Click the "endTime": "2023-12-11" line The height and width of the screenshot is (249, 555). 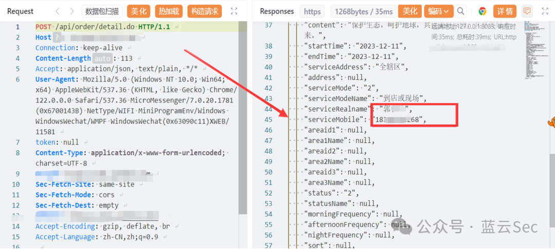(351, 56)
